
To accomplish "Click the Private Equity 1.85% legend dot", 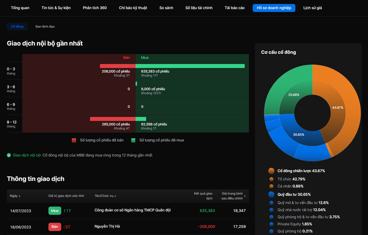I will [272, 224].
